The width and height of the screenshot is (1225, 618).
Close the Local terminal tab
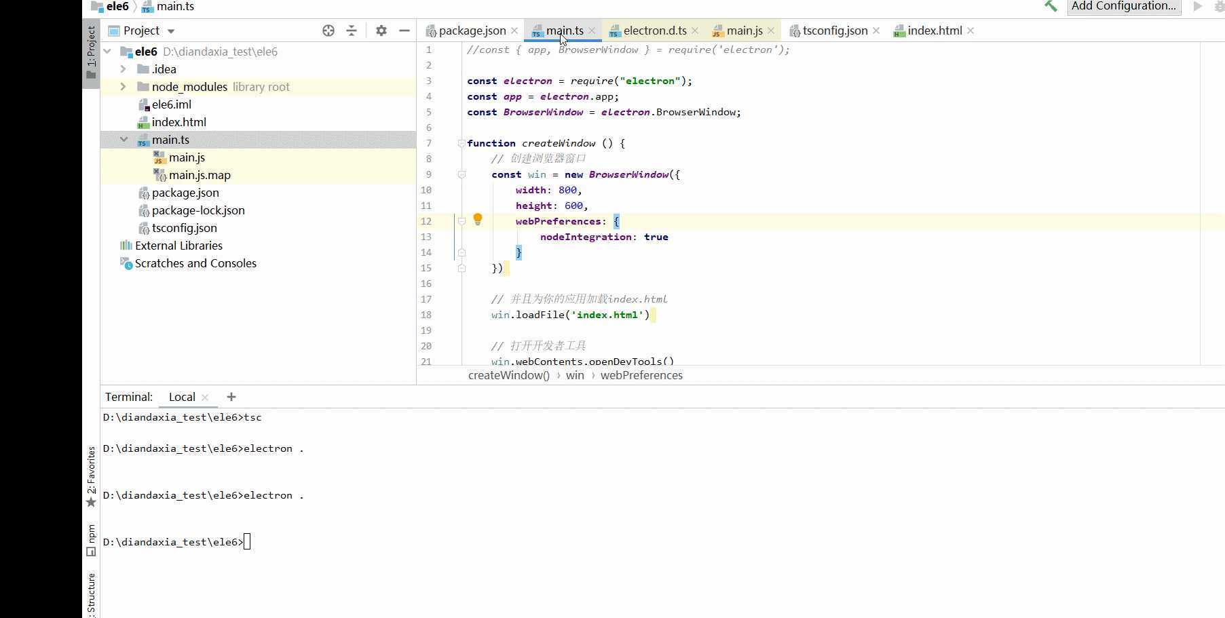coord(205,398)
